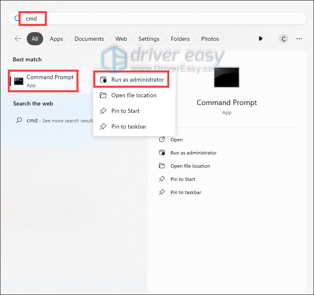The height and width of the screenshot is (295, 314).
Task: Switch to the Apps filter tab
Action: 56,39
